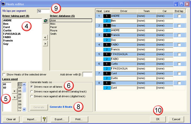
Task: Confirm with the OK button
Action: click(158, 119)
